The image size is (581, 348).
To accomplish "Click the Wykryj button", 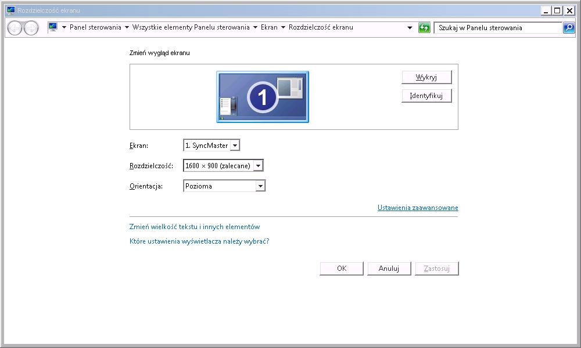I will click(426, 77).
